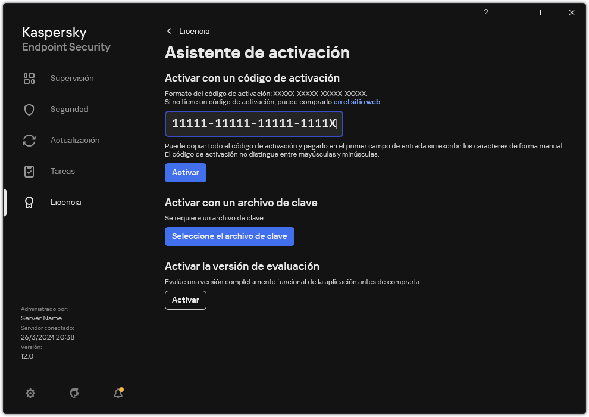Screen dimensions: 589x417
Task: View notifications via the bell icon
Action: [x=117, y=393]
